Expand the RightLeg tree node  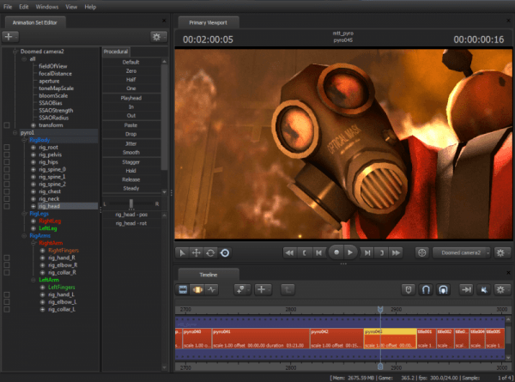(x=35, y=221)
